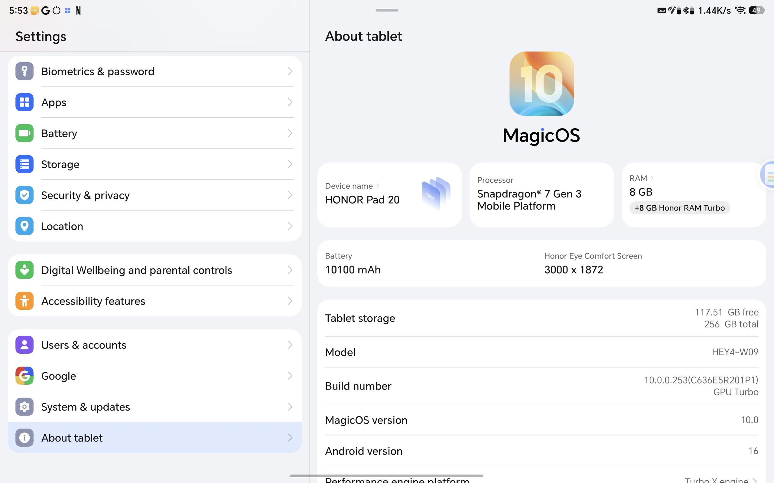Tap the Battery 10100 mAh value
774x483 pixels.
[x=353, y=270]
